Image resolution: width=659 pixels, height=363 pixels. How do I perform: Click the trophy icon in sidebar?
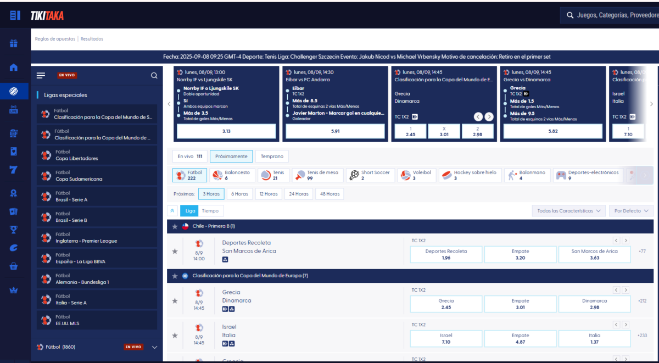click(x=14, y=230)
